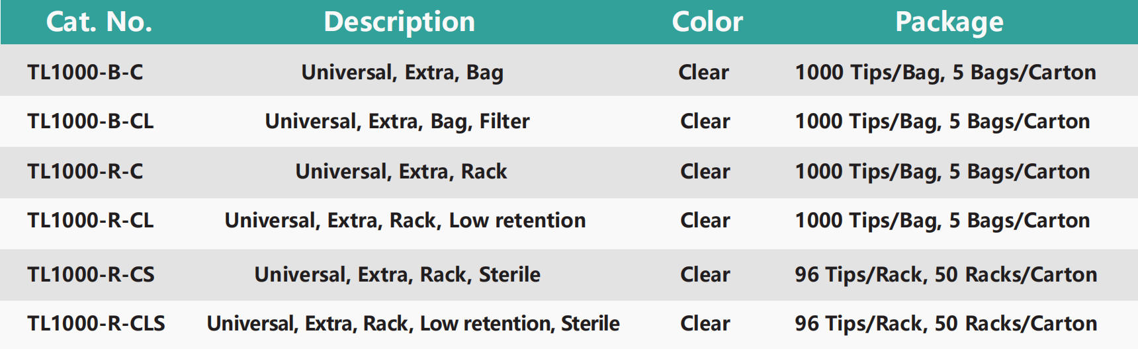Click the Clear color cell for TL1000-B-C
Viewport: 1138px width, 349px height.
pyautogui.click(x=703, y=72)
